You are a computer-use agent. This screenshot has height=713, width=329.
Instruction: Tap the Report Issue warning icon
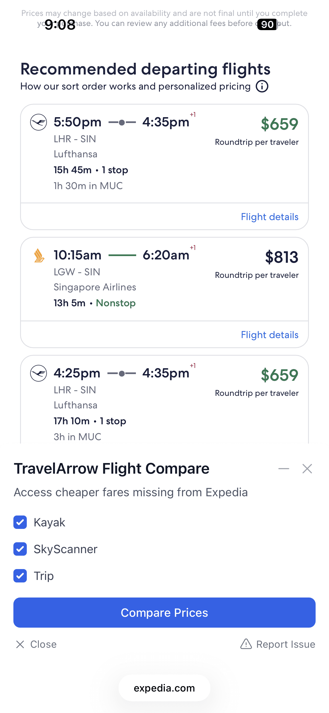[x=246, y=644]
